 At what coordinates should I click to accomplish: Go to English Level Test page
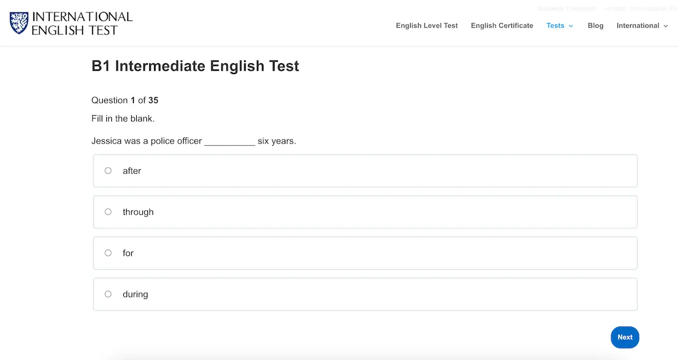coord(427,25)
